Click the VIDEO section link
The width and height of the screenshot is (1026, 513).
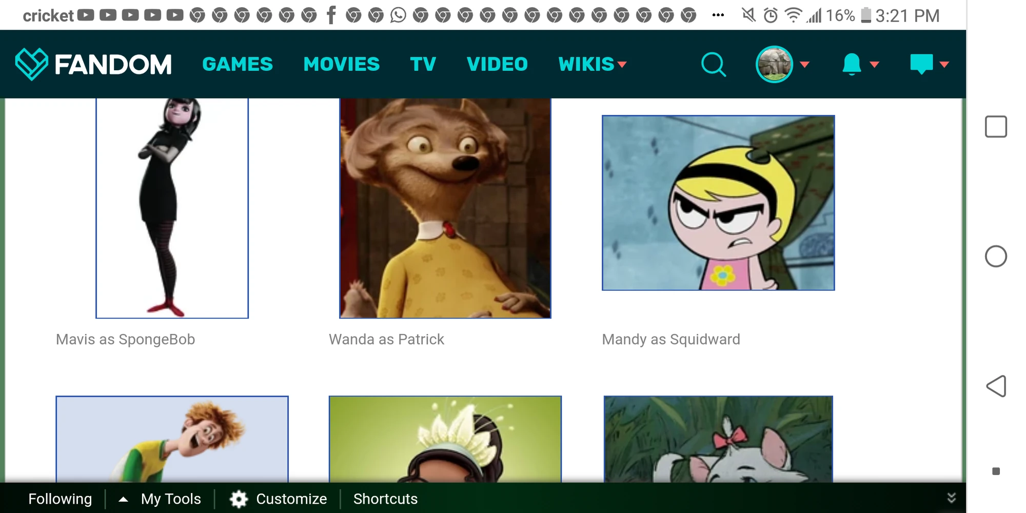pos(497,64)
